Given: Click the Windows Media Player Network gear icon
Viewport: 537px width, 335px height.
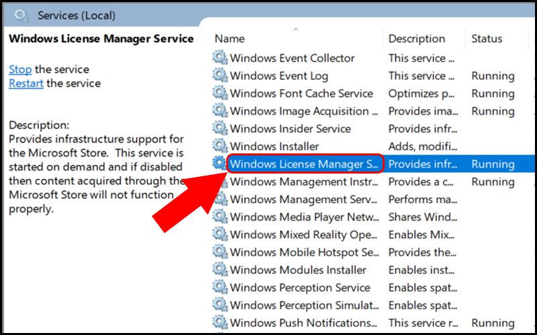Looking at the screenshot, I should click(220, 217).
